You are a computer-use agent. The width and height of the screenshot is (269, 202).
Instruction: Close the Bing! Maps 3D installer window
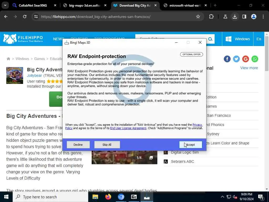point(200,42)
